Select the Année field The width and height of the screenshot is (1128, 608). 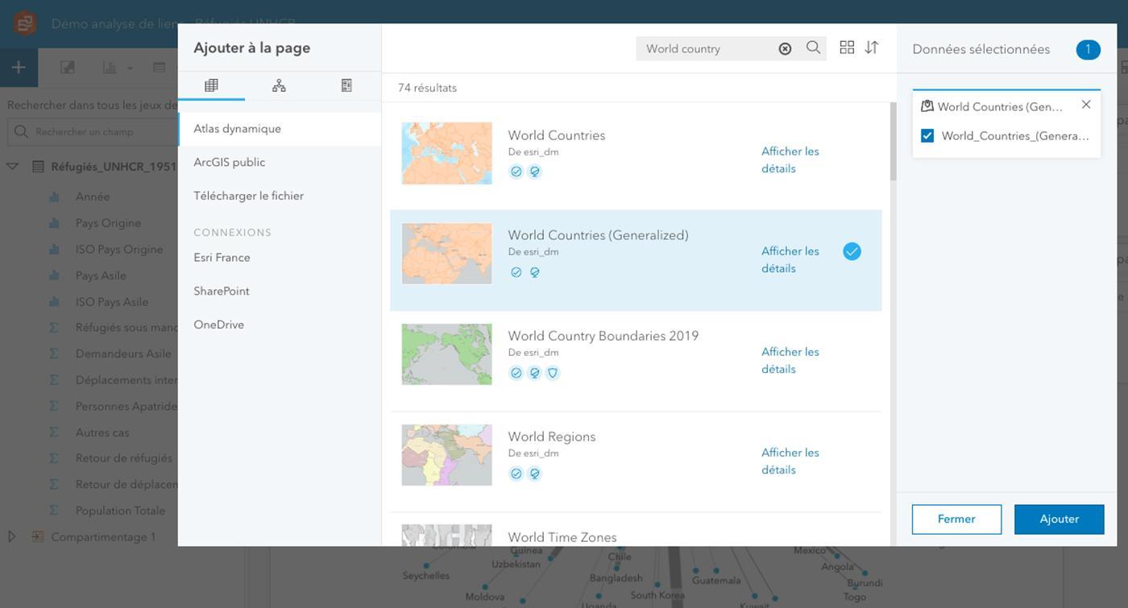pos(93,196)
